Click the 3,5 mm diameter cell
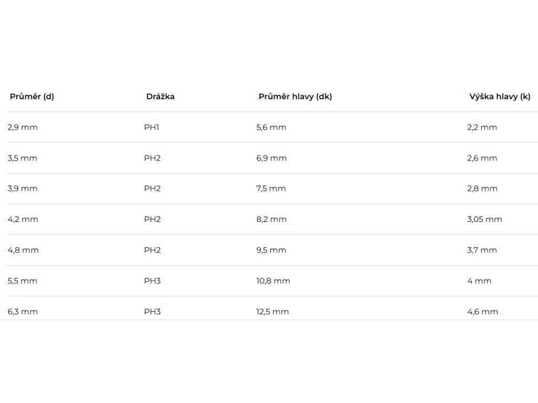538x403 pixels. 23,158
